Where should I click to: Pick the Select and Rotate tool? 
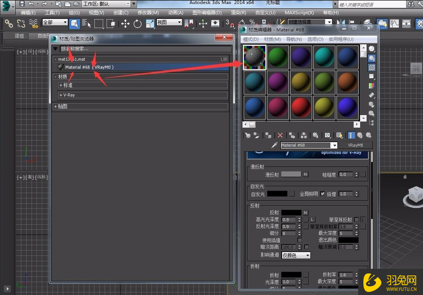pos(137,24)
